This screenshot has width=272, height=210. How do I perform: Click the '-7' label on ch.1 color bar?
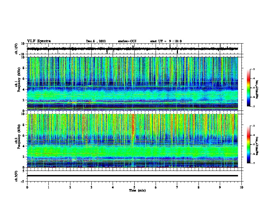(x=253, y=107)
